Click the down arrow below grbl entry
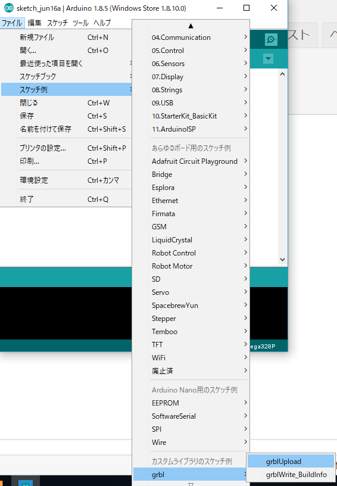 tap(191, 484)
